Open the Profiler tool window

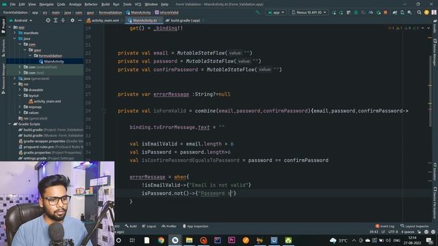pos(169,226)
